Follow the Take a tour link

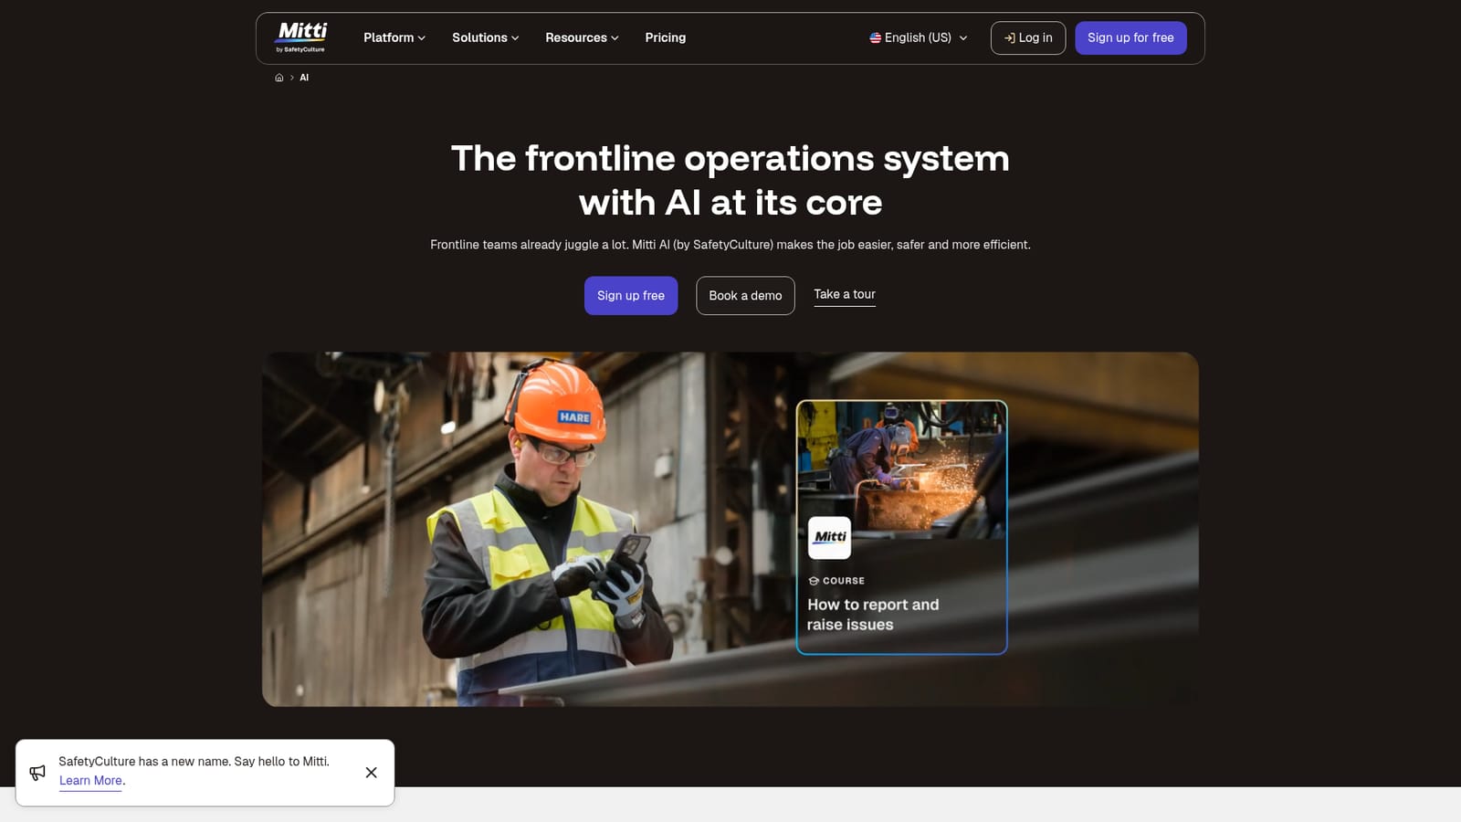[845, 295]
